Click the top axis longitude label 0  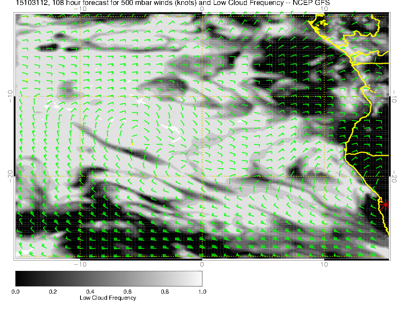pos(202,9)
